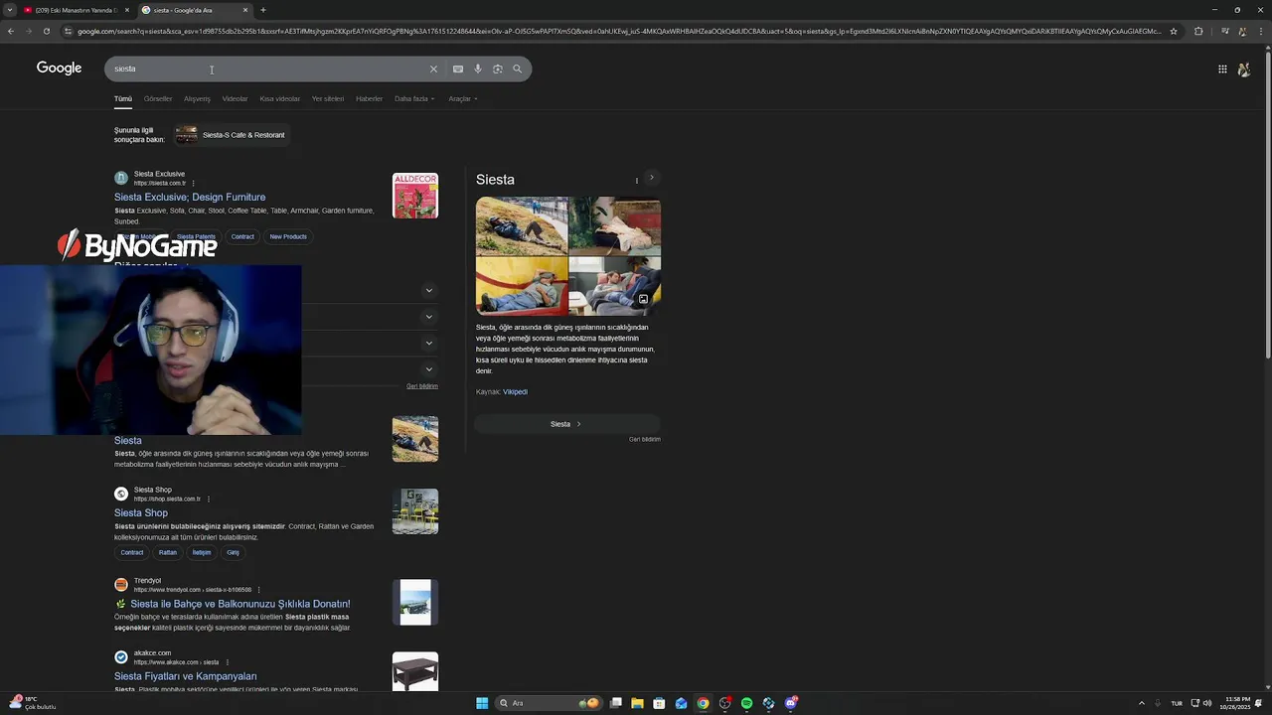This screenshot has width=1272, height=715.
Task: Go to the Google logo homepage
Action: click(59, 68)
